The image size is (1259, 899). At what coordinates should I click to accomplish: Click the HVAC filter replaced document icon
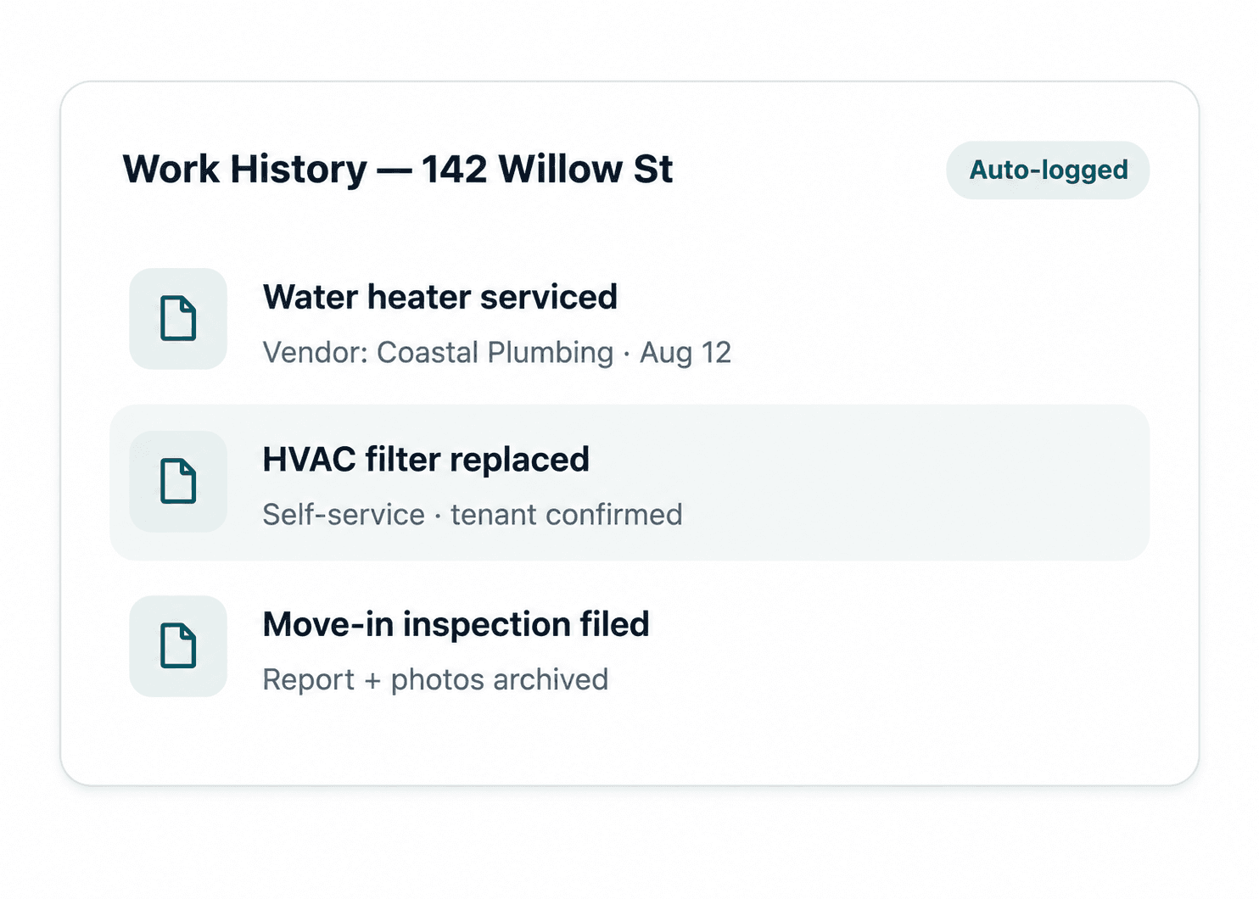pos(178,482)
